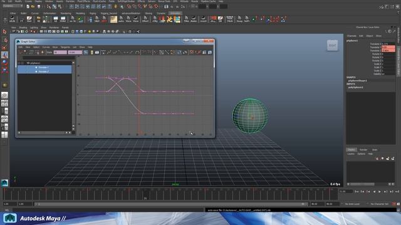Click the current time field beside playback controls
The image size is (401, 225).
pos(345,192)
